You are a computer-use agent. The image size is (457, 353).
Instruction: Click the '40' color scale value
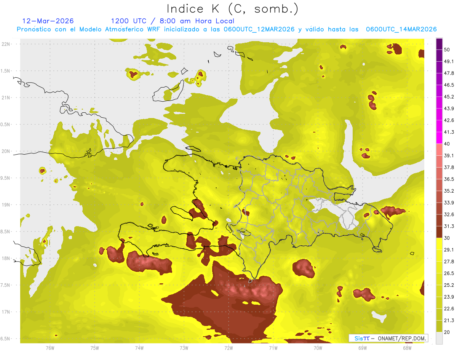(447, 144)
